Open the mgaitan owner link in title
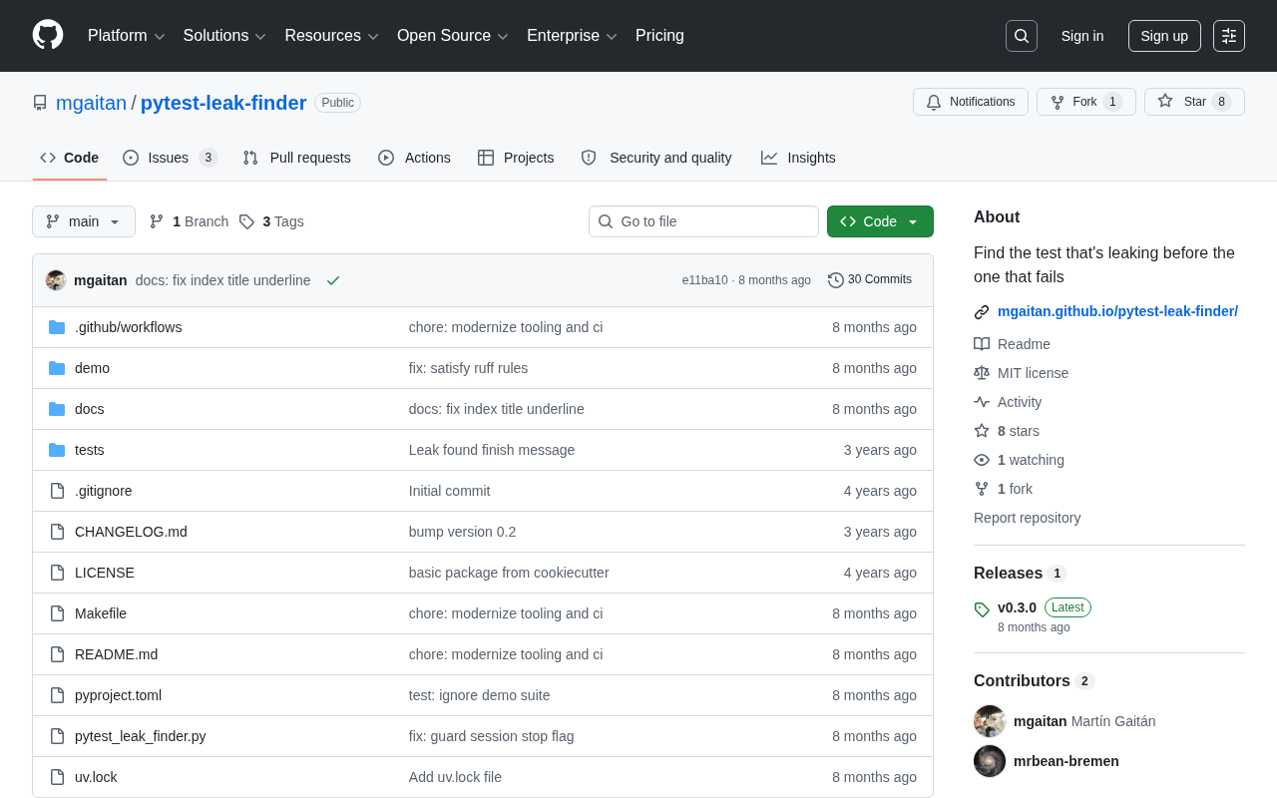Image resolution: width=1277 pixels, height=798 pixels. (91, 103)
